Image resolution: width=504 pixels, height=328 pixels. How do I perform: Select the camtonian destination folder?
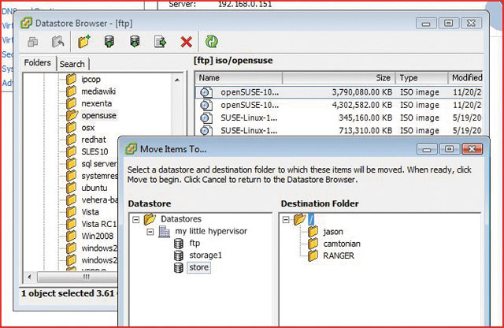pyautogui.click(x=342, y=244)
